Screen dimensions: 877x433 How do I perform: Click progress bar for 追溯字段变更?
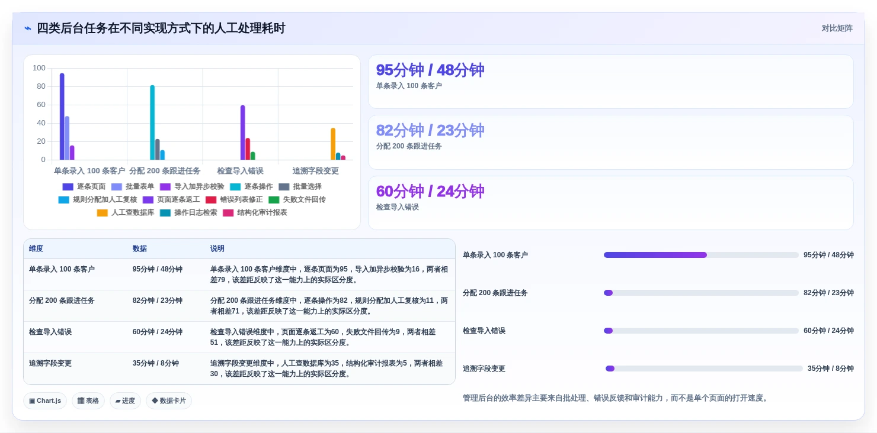704,369
